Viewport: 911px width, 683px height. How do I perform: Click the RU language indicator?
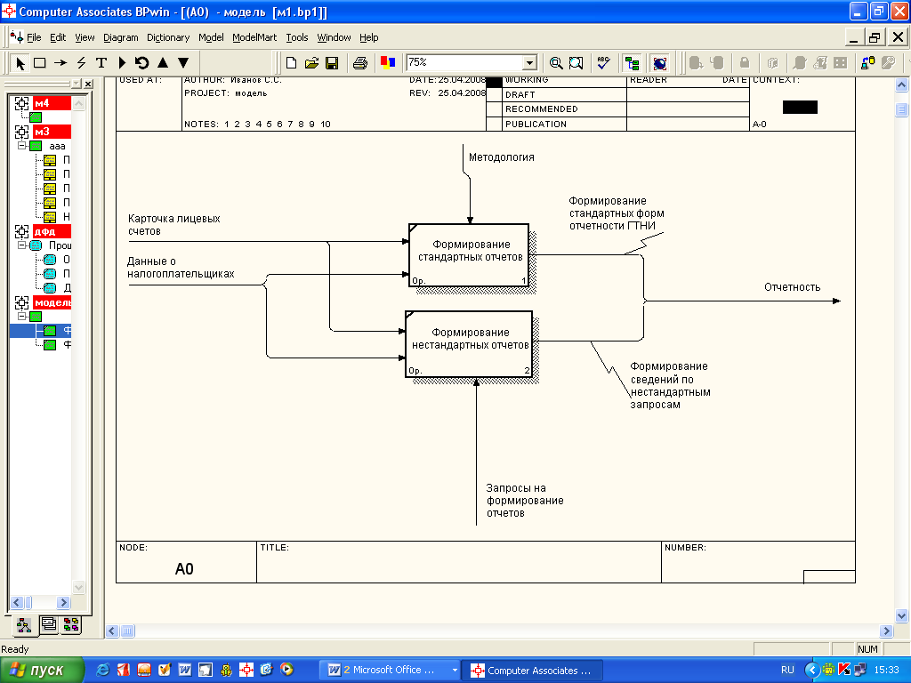click(787, 671)
